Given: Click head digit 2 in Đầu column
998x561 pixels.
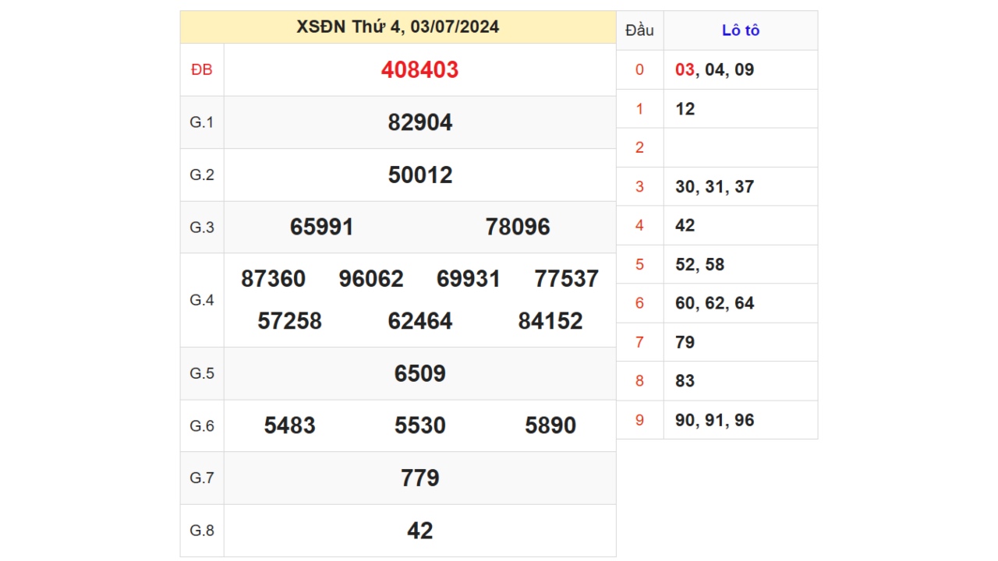Looking at the screenshot, I should point(639,148).
